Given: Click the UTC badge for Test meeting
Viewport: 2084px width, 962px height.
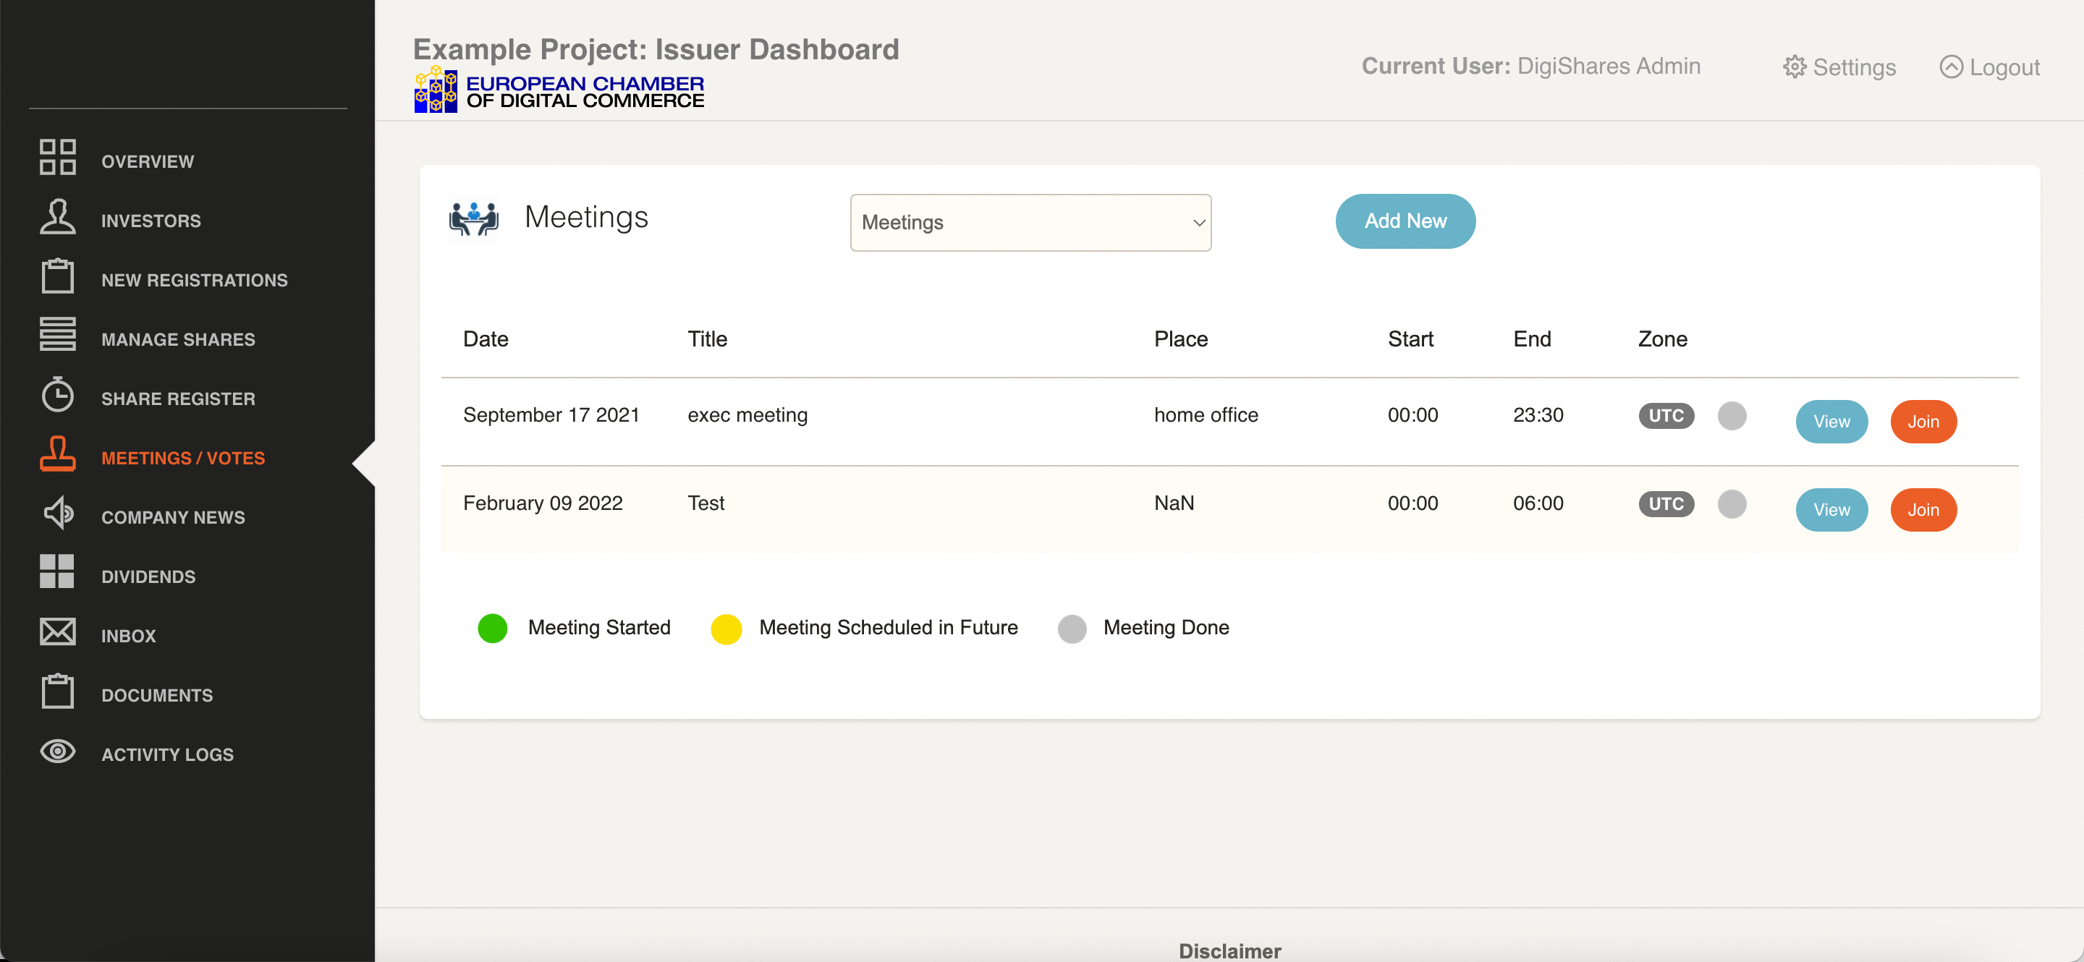Looking at the screenshot, I should (x=1666, y=503).
